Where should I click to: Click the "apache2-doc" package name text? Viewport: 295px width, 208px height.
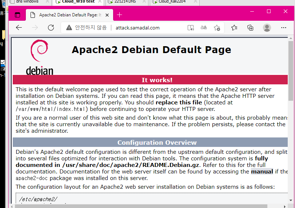(32, 178)
